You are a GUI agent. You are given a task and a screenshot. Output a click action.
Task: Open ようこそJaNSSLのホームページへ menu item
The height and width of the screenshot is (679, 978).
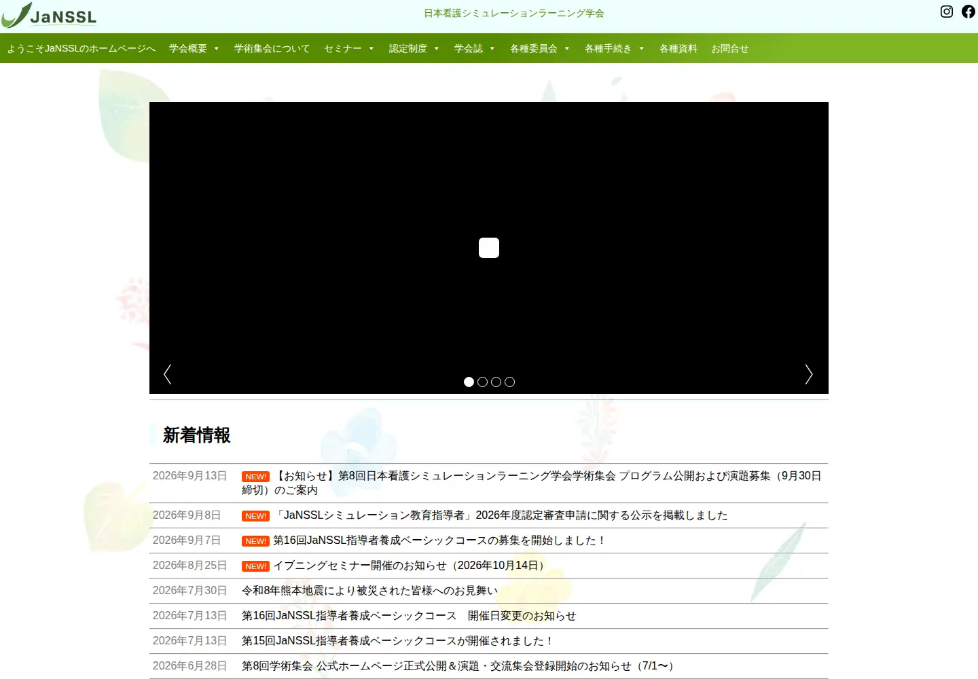[x=81, y=49]
